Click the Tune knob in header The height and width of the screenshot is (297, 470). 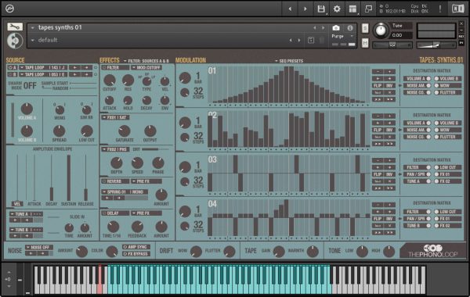pos(381,30)
